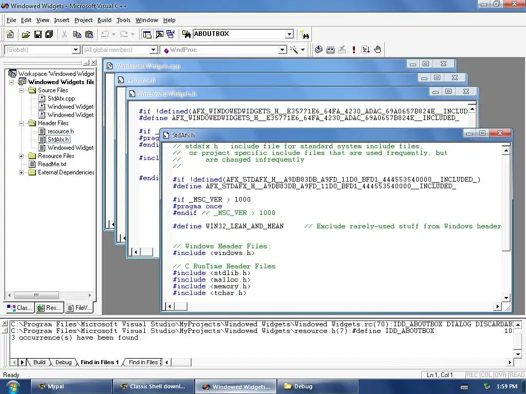Click the Undo arrow icon
Image resolution: width=526 pixels, height=394 pixels.
click(x=105, y=34)
